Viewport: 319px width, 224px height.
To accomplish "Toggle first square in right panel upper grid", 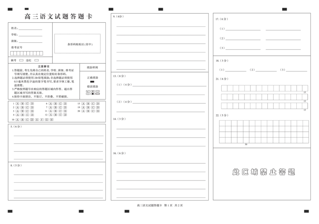I will click(x=225, y=88).
